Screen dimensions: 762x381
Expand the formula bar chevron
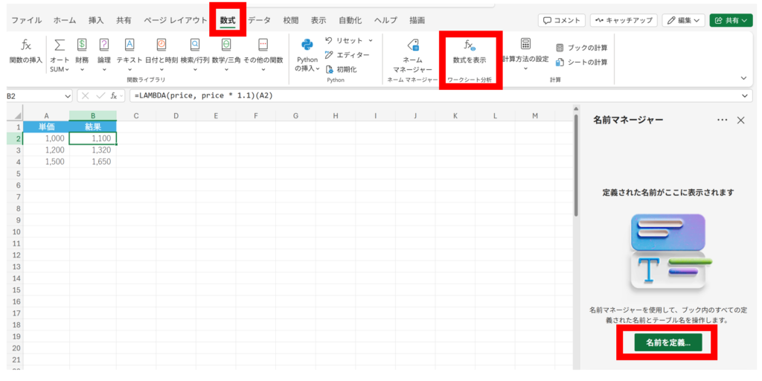pyautogui.click(x=746, y=96)
